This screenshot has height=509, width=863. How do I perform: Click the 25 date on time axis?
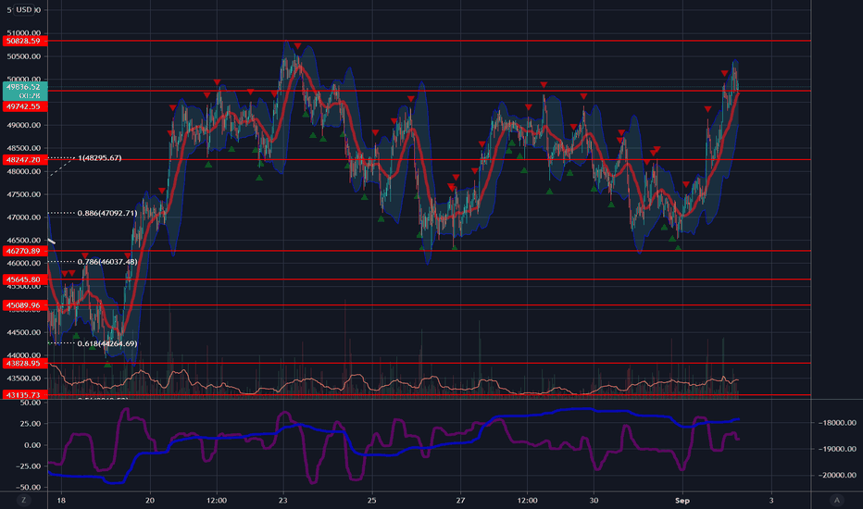pos(372,500)
